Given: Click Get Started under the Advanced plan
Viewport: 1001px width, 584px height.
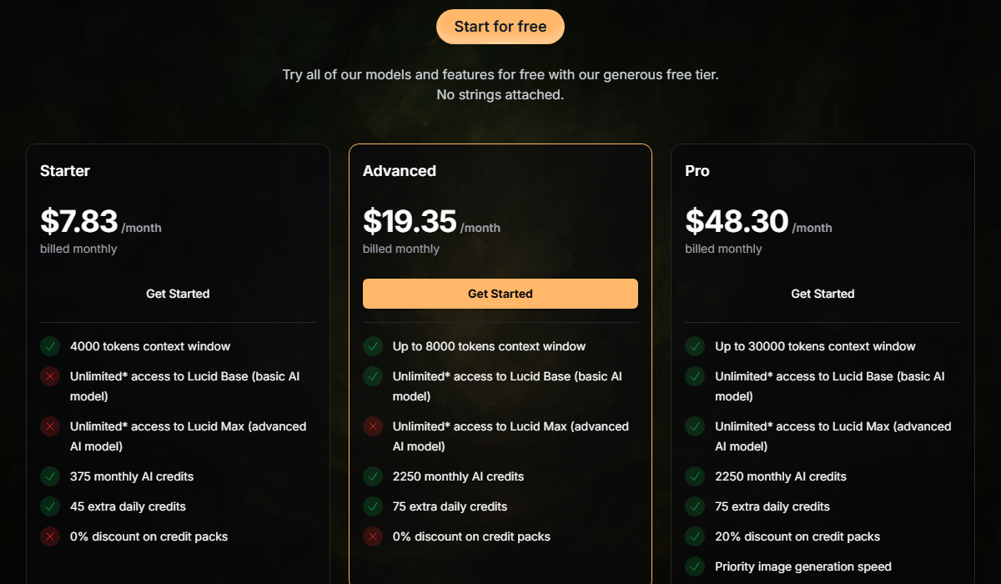Looking at the screenshot, I should point(500,293).
